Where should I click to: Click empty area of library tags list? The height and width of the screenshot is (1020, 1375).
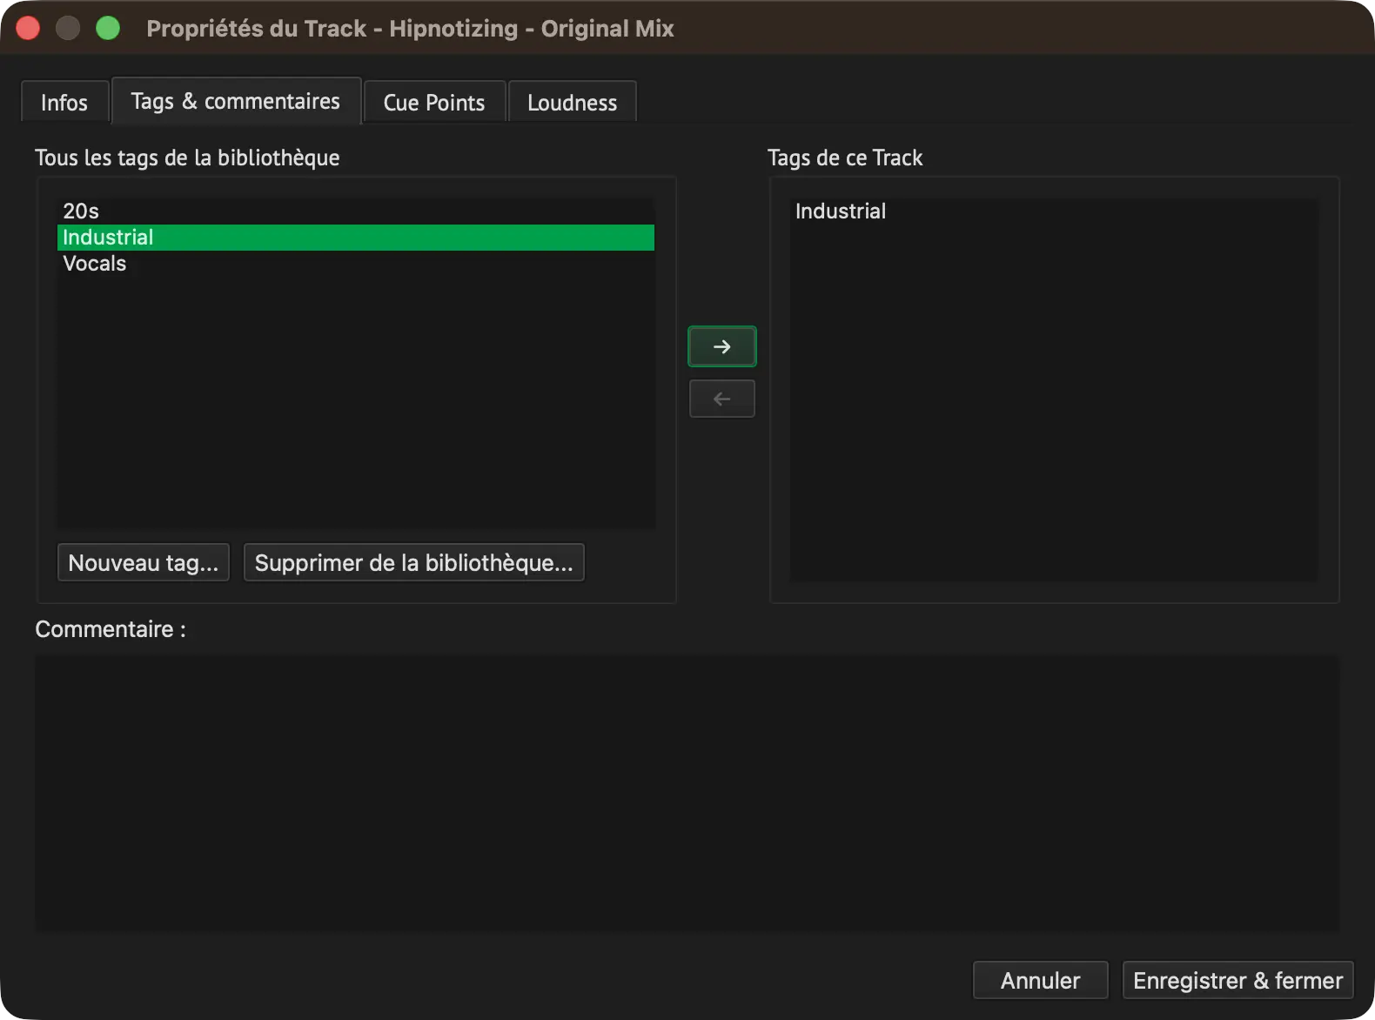tap(355, 400)
